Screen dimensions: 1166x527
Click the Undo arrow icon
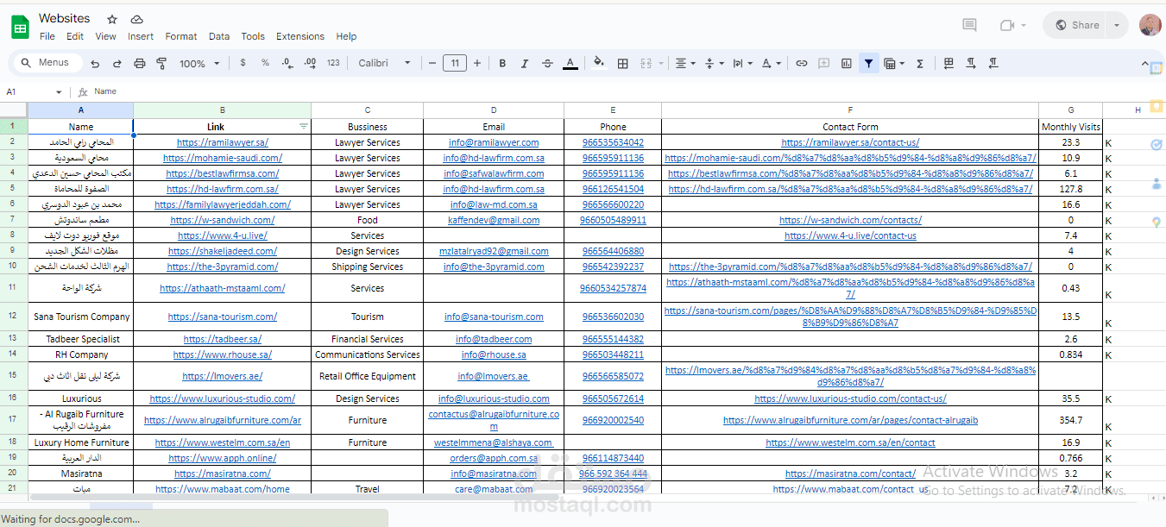[x=95, y=63]
